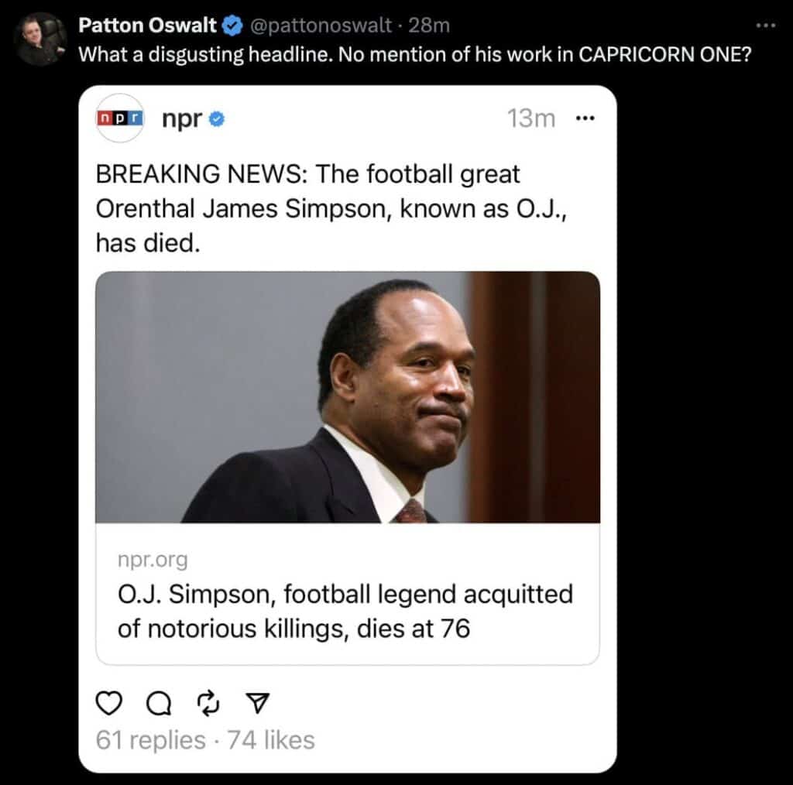See who liked the tweet 74 times

[269, 740]
